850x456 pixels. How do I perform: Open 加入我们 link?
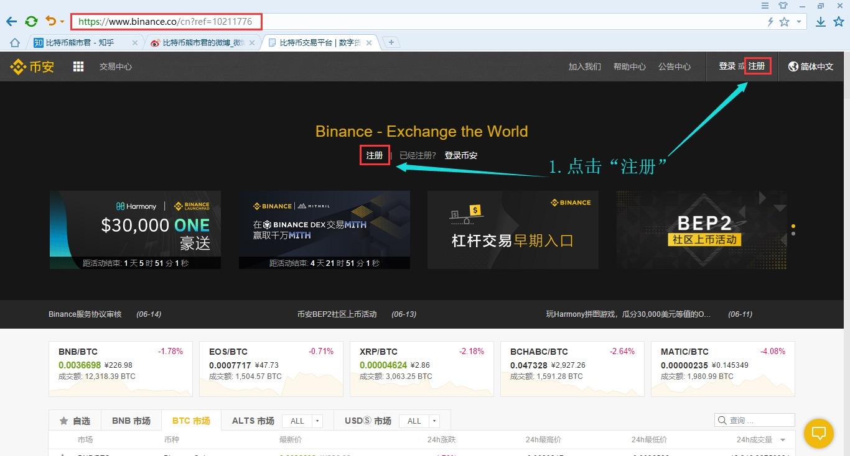pyautogui.click(x=585, y=66)
